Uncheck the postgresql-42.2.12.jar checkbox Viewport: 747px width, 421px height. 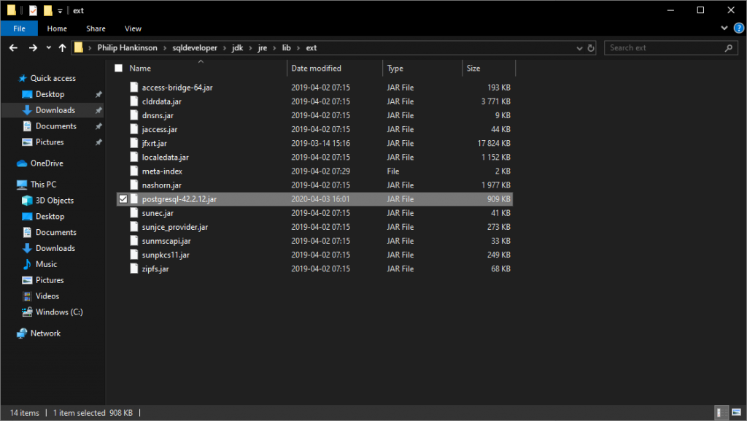[x=123, y=199]
